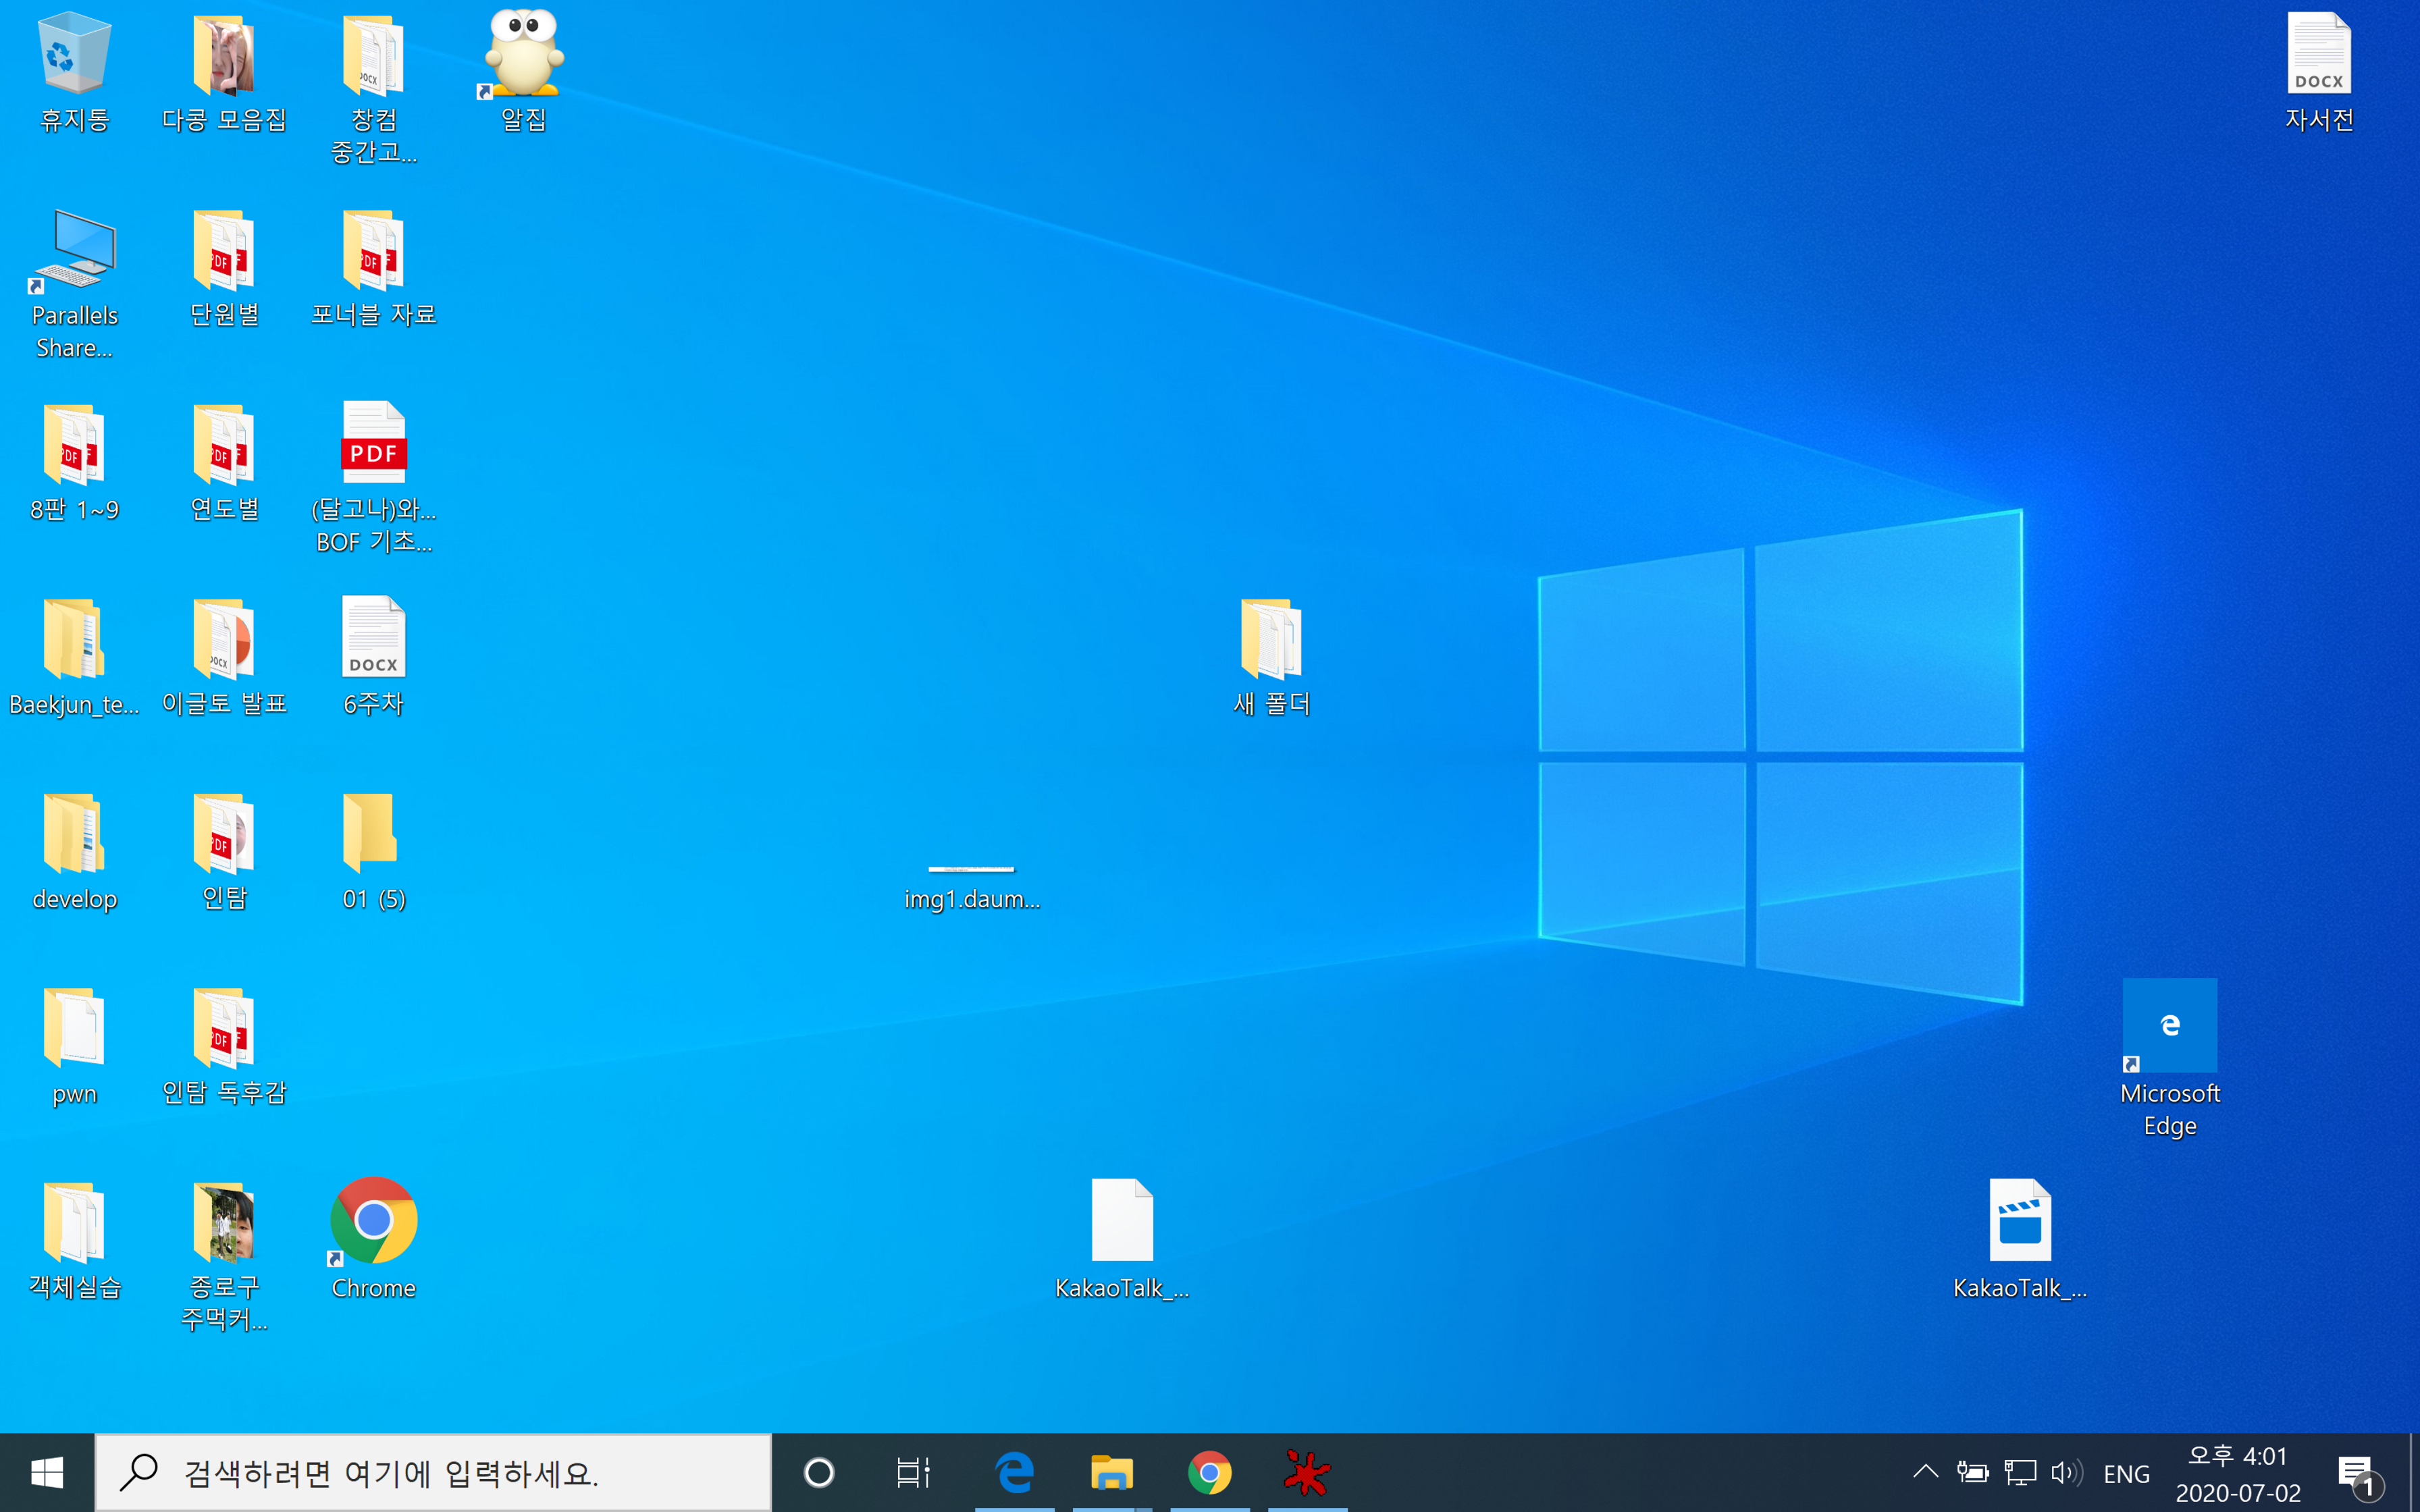Open the Windows Start menu
2420x1512 pixels.
(46, 1472)
